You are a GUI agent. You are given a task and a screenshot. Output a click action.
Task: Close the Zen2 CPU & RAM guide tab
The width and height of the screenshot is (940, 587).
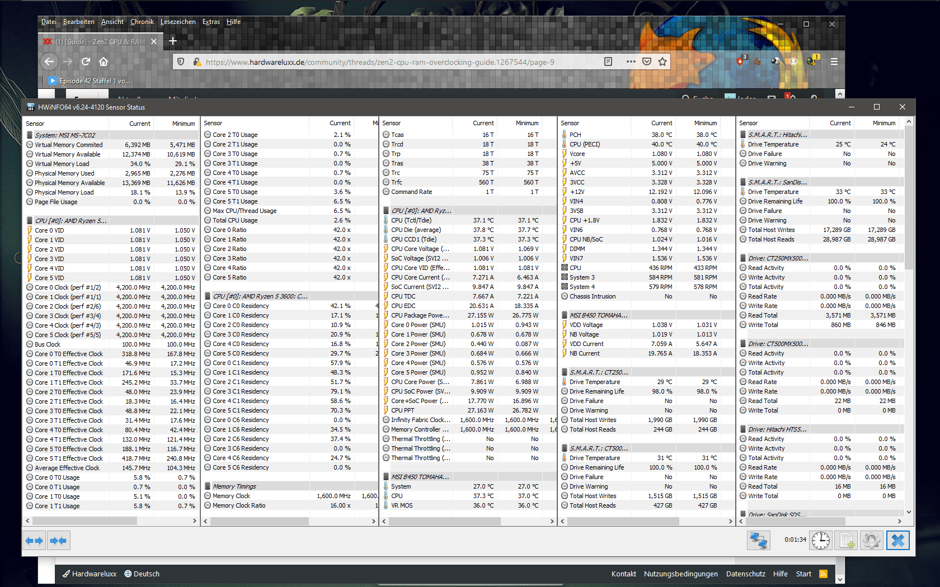154,41
